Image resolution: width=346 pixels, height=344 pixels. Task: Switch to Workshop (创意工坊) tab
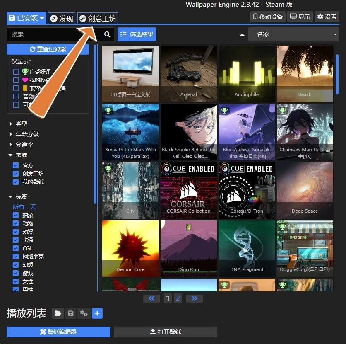(x=98, y=18)
